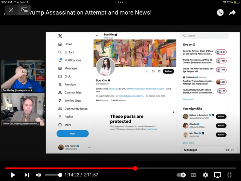241x181 pixels.
Task: Open the Watch Later clock icon
Action: coord(220,12)
